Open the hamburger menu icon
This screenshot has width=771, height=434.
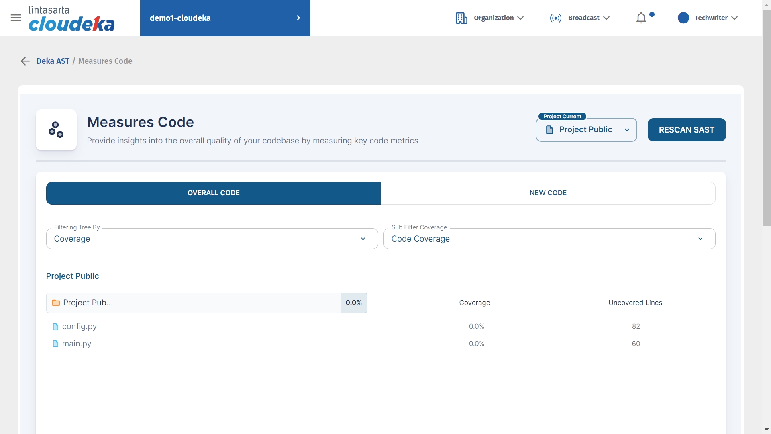pyautogui.click(x=16, y=18)
